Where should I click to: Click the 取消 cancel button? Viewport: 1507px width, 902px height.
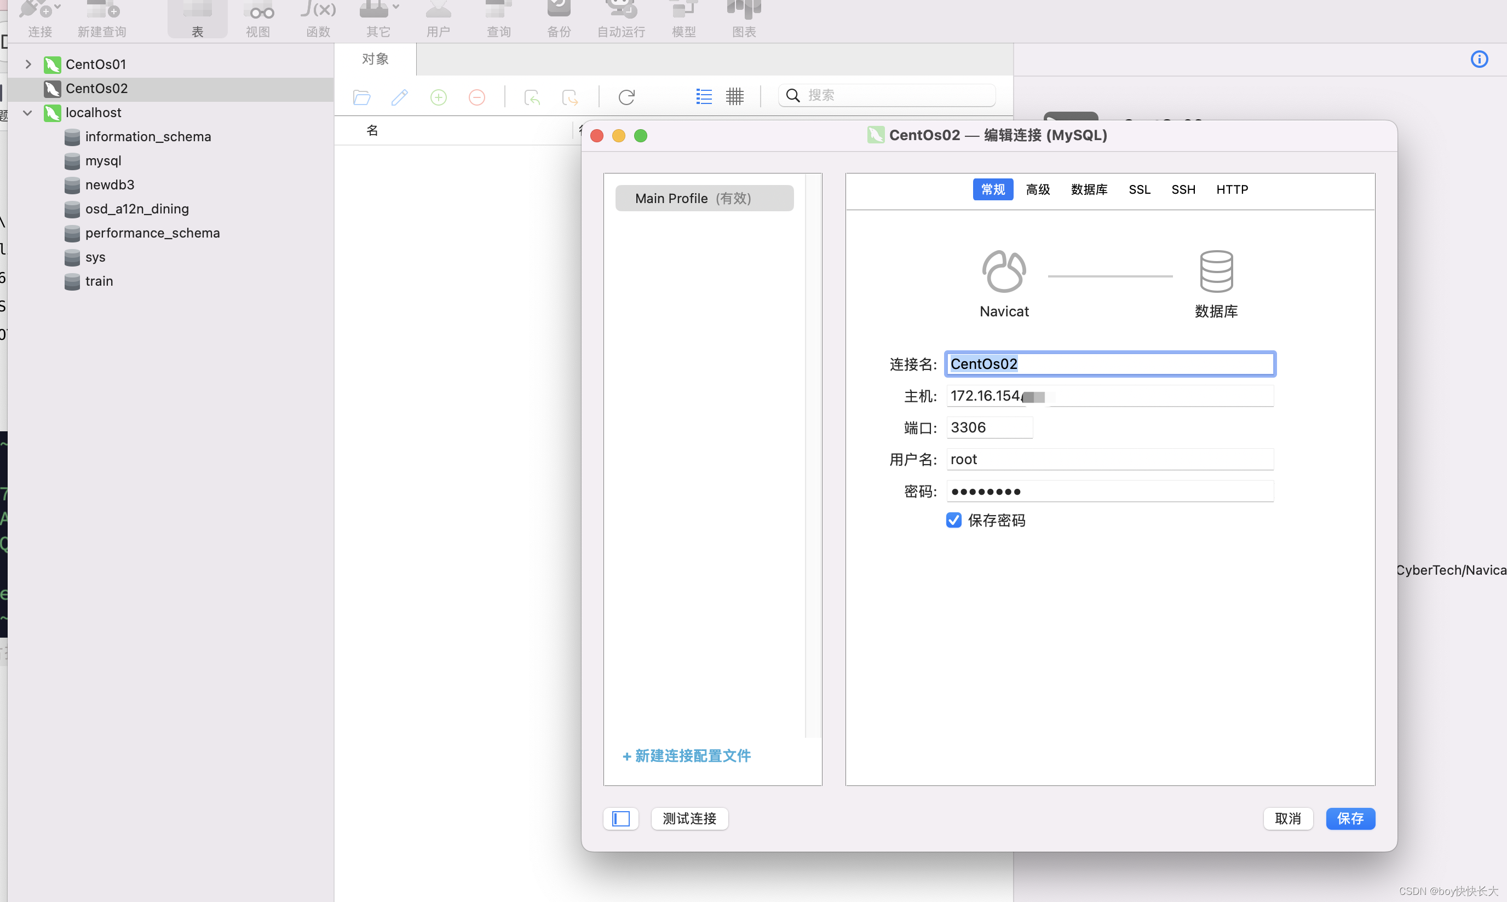pos(1288,819)
